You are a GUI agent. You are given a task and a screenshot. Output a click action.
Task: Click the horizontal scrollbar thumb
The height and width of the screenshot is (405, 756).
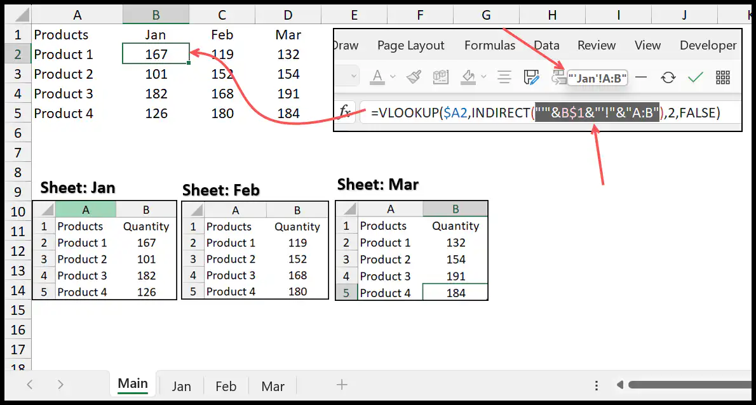click(x=689, y=384)
